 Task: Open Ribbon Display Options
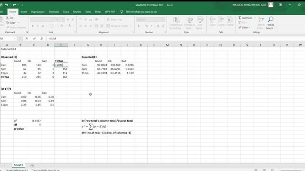280,5
